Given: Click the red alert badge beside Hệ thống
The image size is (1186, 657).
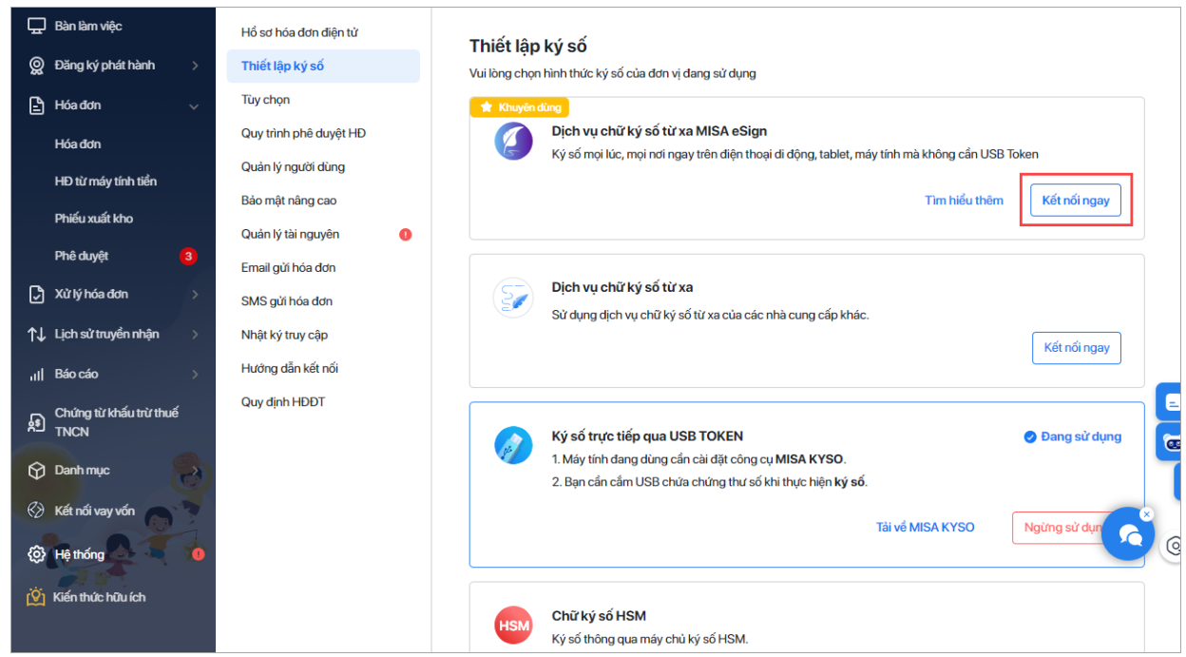Looking at the screenshot, I should coord(198,554).
